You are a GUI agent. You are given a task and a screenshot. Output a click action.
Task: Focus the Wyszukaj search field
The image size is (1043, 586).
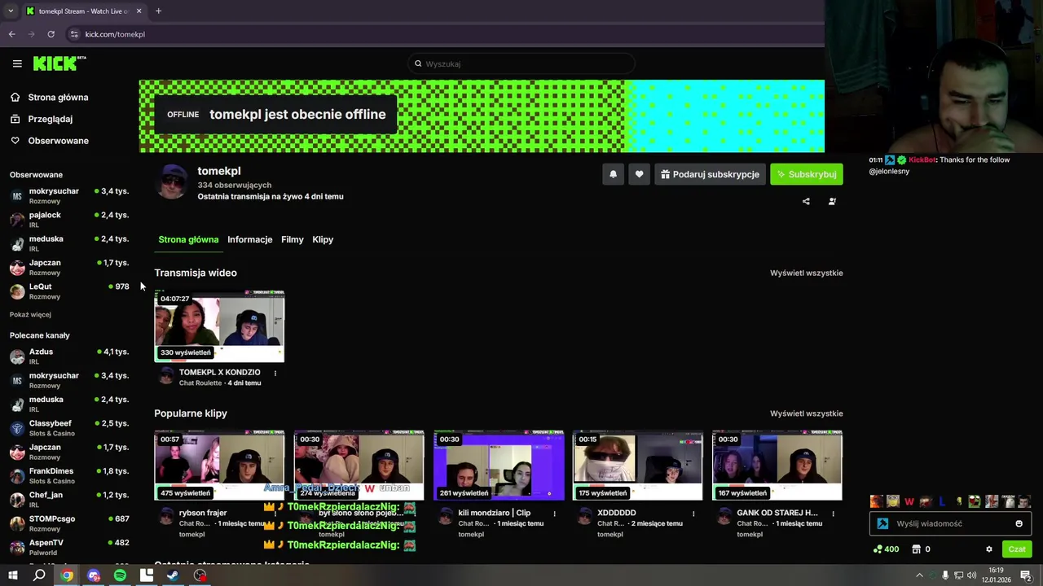click(521, 63)
